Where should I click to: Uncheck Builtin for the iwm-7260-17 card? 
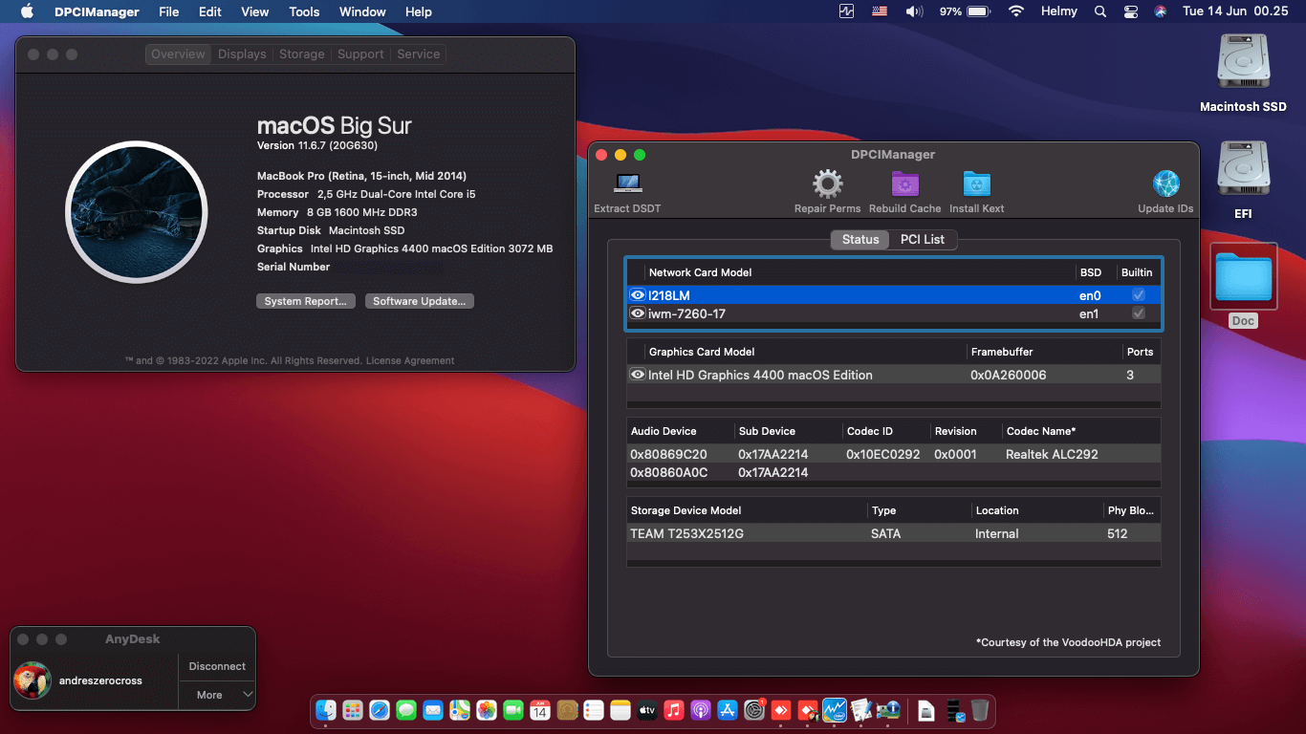[x=1137, y=313]
